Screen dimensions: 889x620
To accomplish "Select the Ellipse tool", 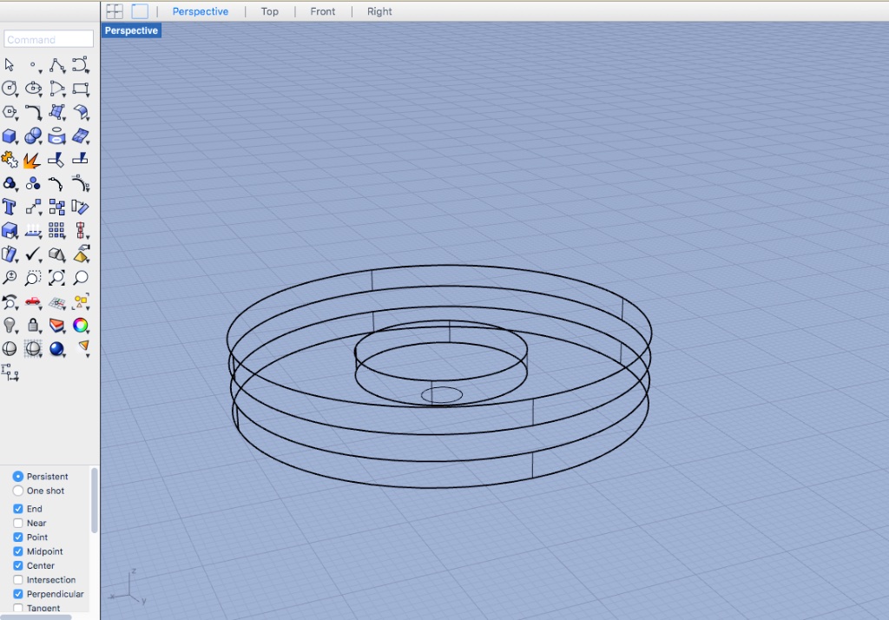I will click(33, 89).
